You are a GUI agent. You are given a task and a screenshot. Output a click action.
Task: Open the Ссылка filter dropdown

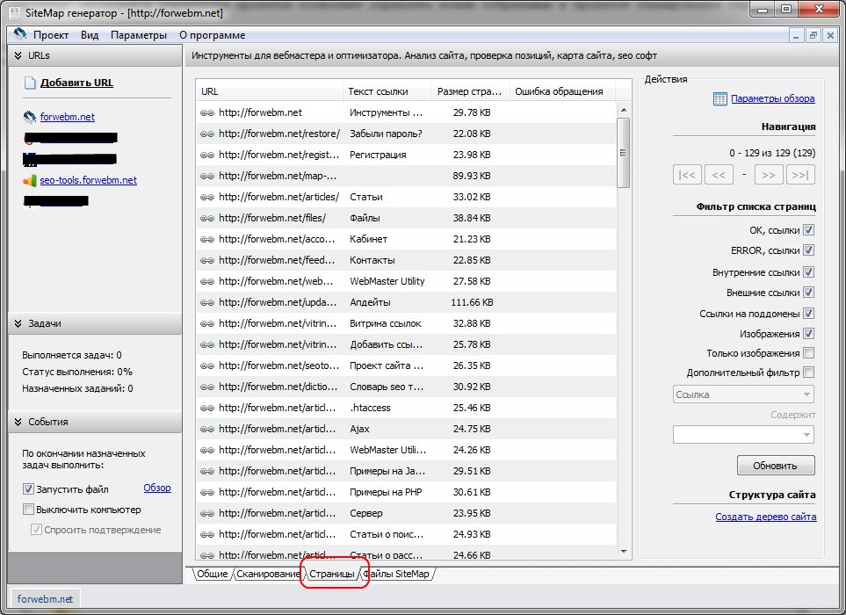(x=742, y=394)
